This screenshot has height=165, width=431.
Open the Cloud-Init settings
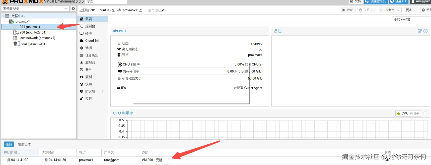pyautogui.click(x=93, y=41)
